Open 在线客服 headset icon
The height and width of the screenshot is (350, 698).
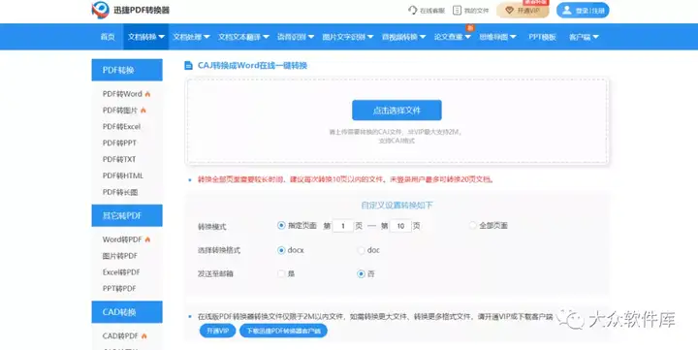click(412, 11)
